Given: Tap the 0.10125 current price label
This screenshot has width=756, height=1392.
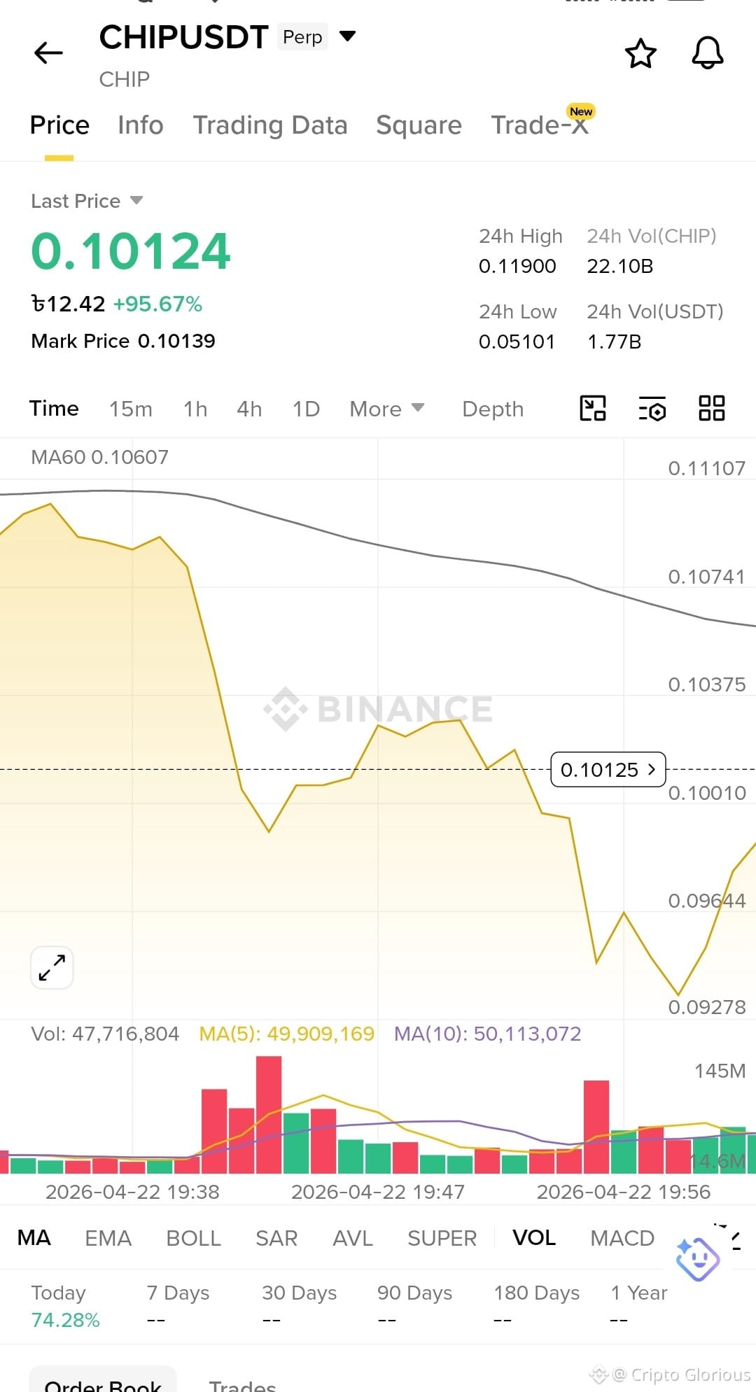Looking at the screenshot, I should [x=608, y=770].
